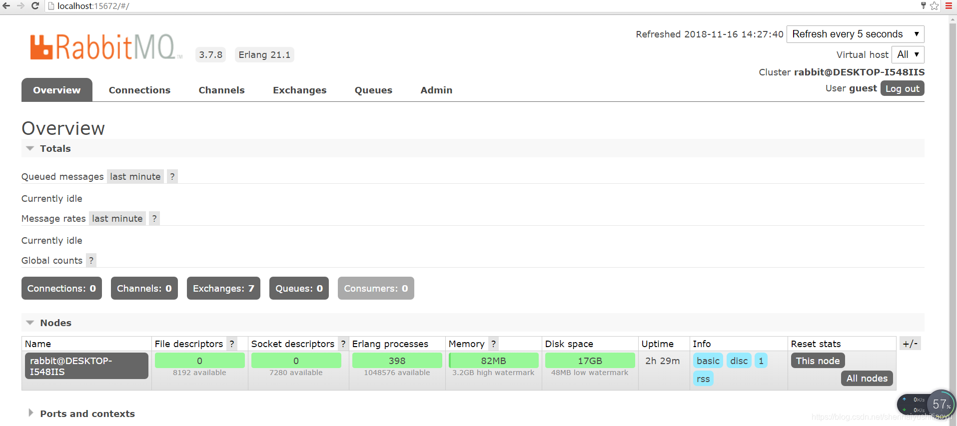Image resolution: width=957 pixels, height=426 pixels.
Task: Open node rabbit@DESKTOP-I548IIS details
Action: coord(86,366)
